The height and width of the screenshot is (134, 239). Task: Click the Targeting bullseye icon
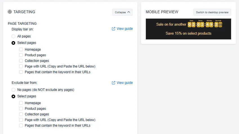[x=10, y=12]
